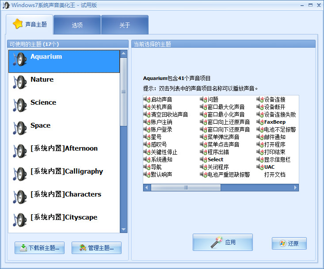Click the 电池不足报警 sound item
324x269 pixels.
coord(280,129)
